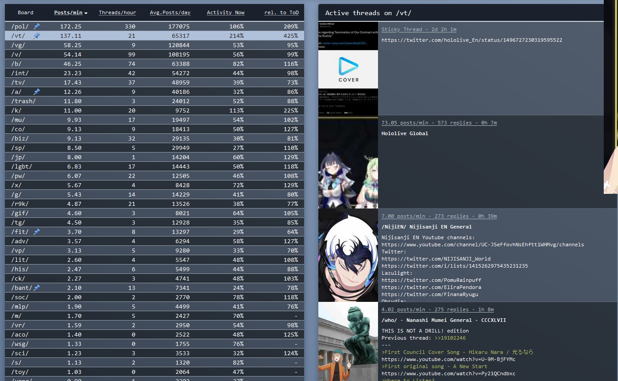Click the pin icon beside /a/
The image size is (618, 381).
coord(37,92)
